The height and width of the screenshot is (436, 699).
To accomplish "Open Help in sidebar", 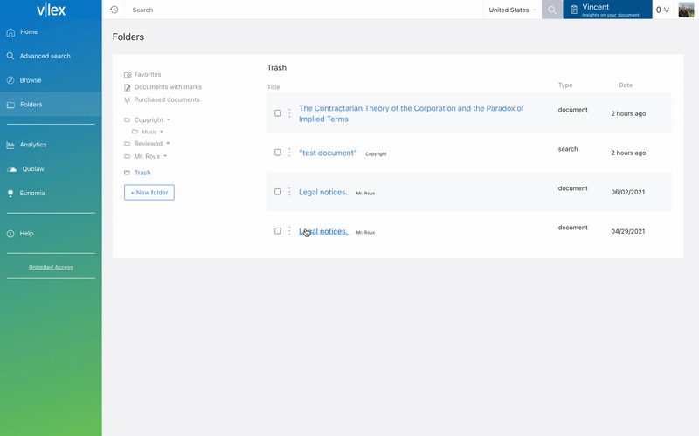I will (x=26, y=234).
